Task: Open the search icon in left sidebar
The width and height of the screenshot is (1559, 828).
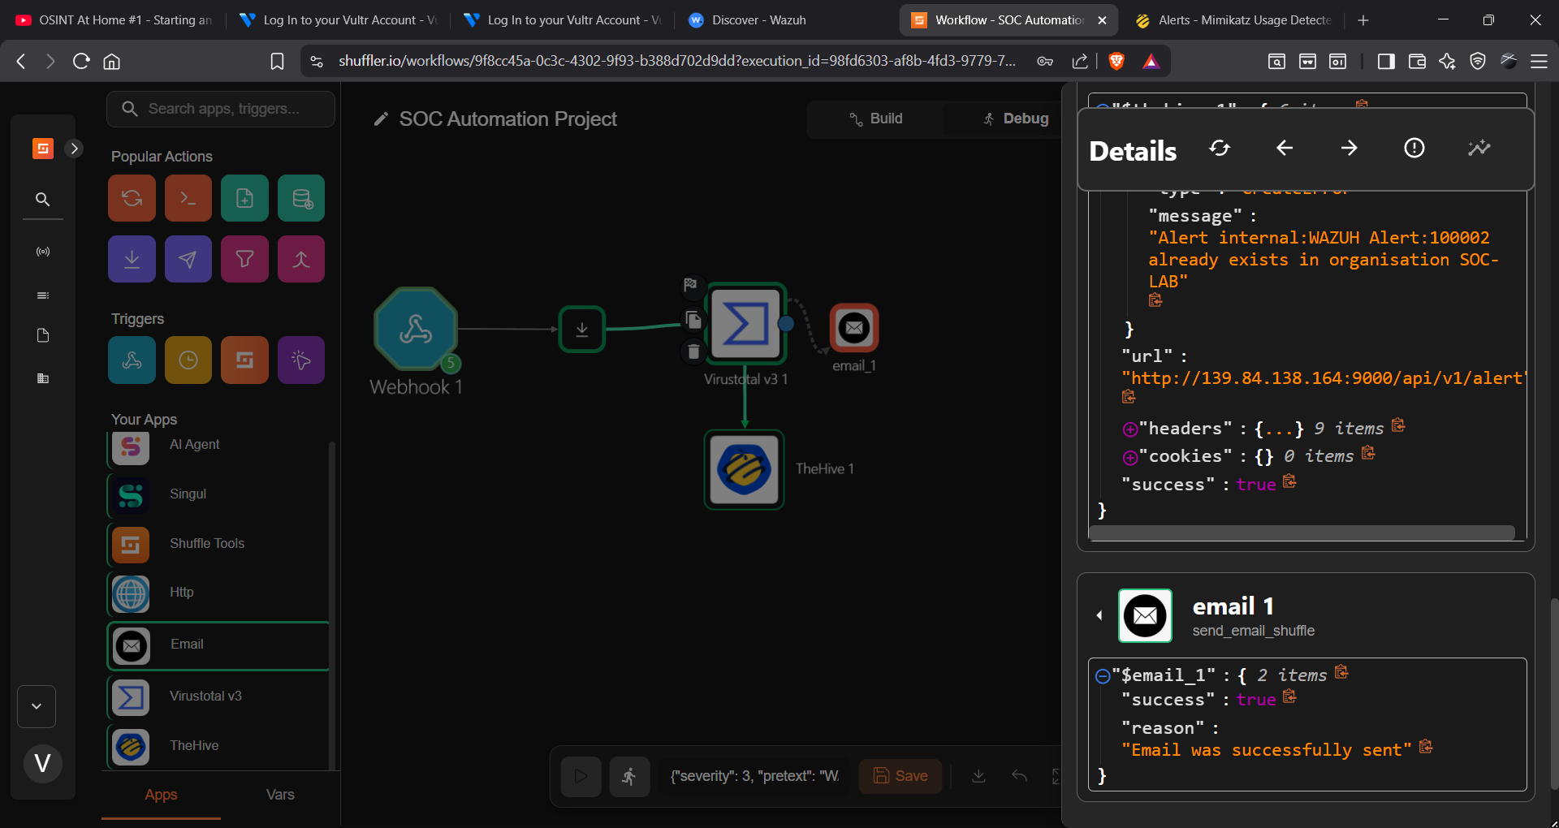Action: point(43,199)
